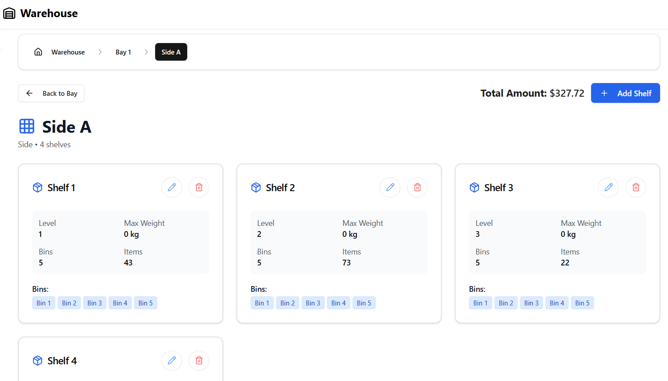Open the edit pencil for Shelf 3

point(608,188)
